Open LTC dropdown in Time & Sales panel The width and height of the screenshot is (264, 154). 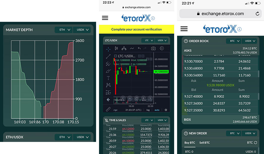pos(148,120)
